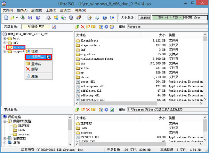Click the up-folder icon in local pane toolbar
Image resolution: width=209 pixels, height=153 pixels.
77,110
